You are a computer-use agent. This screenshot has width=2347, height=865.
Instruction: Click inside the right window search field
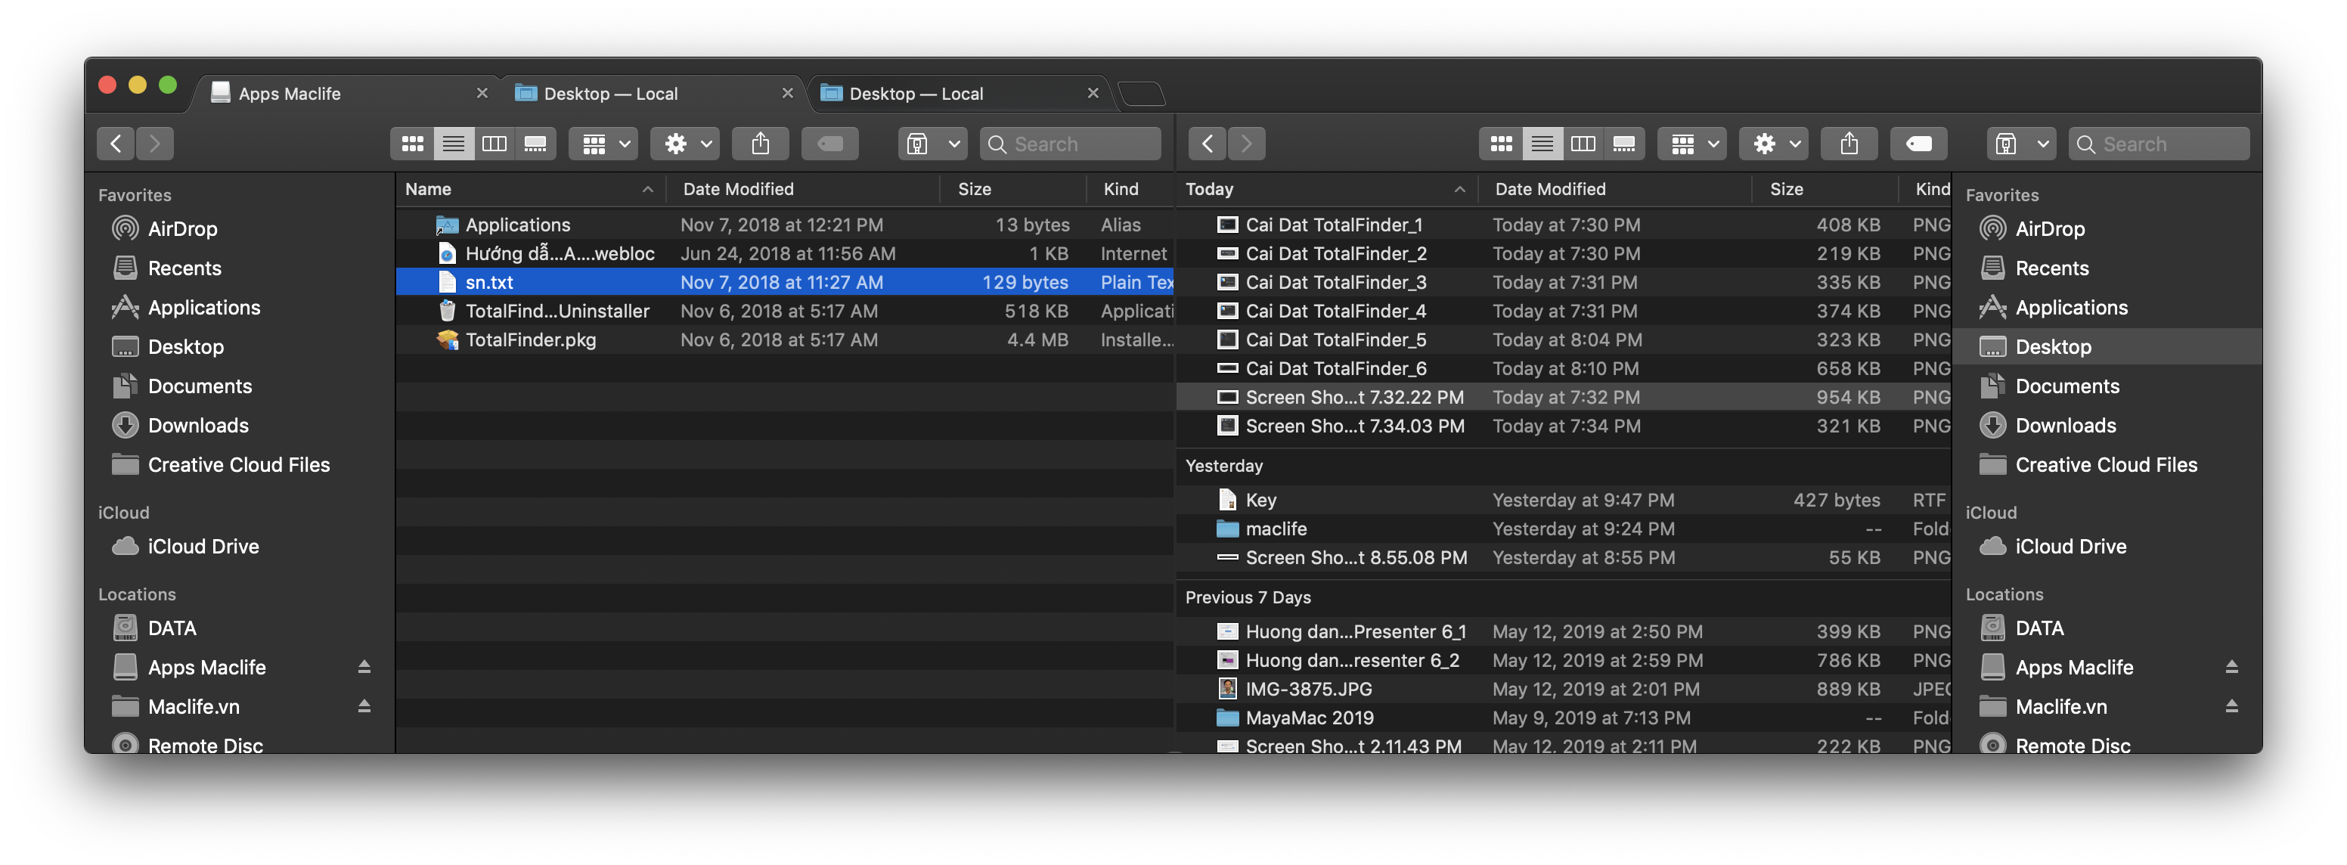click(2159, 143)
